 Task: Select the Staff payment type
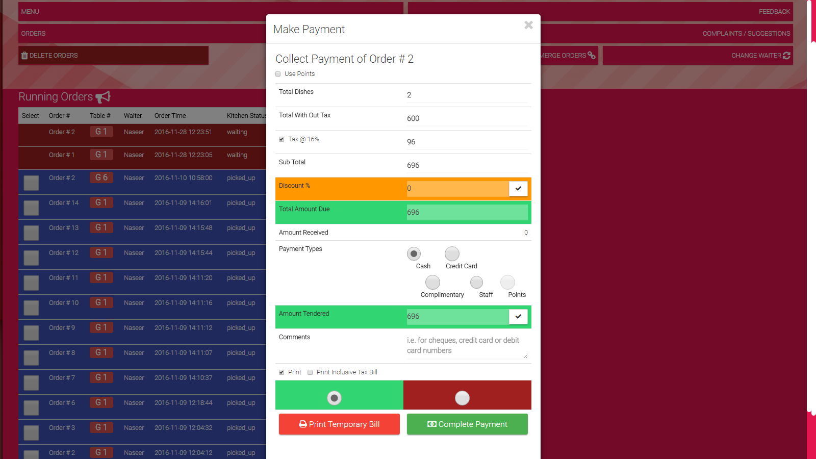coord(476,282)
